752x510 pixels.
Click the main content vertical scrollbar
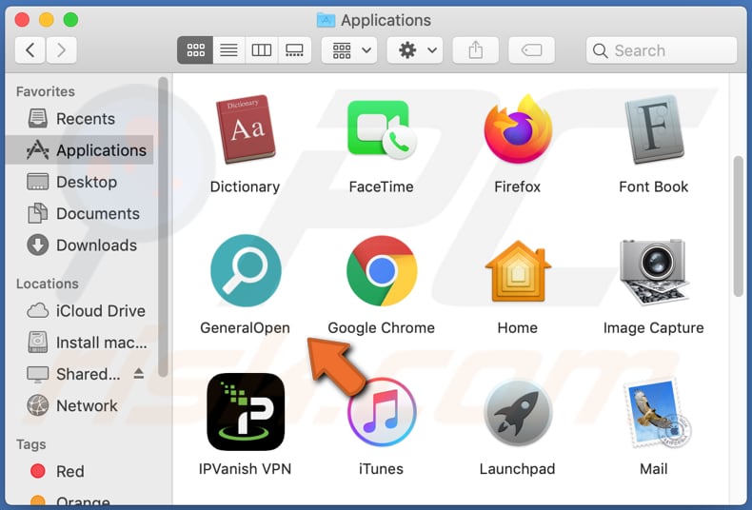coord(739,226)
